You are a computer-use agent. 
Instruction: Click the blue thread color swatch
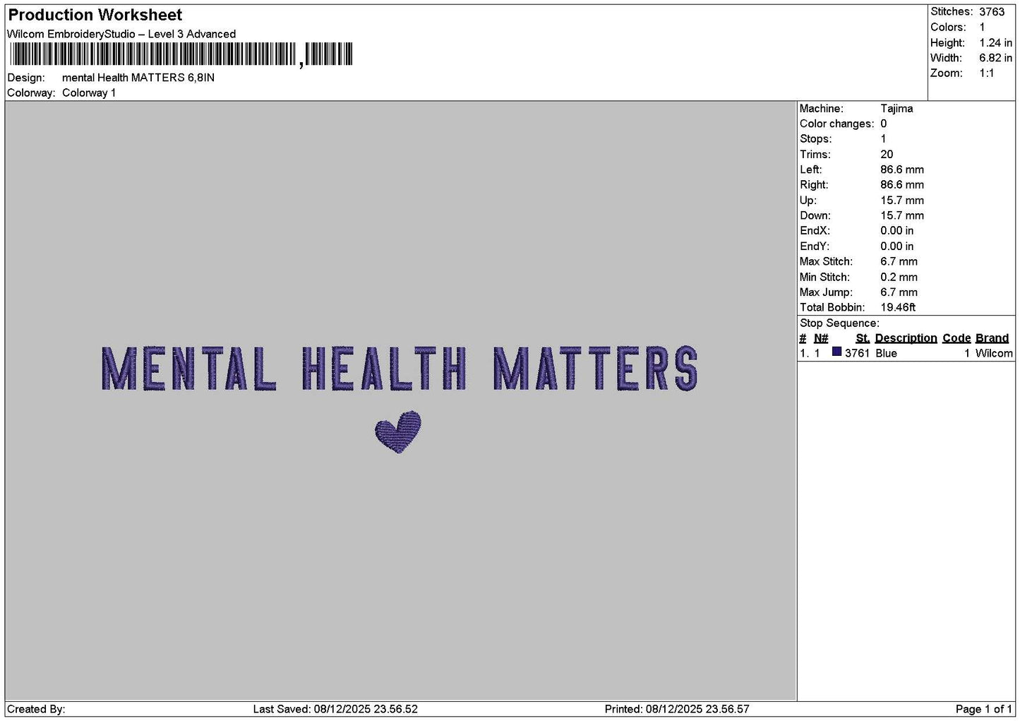click(836, 352)
